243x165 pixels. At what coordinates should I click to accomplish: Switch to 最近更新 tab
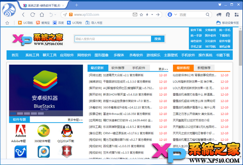click(97, 68)
